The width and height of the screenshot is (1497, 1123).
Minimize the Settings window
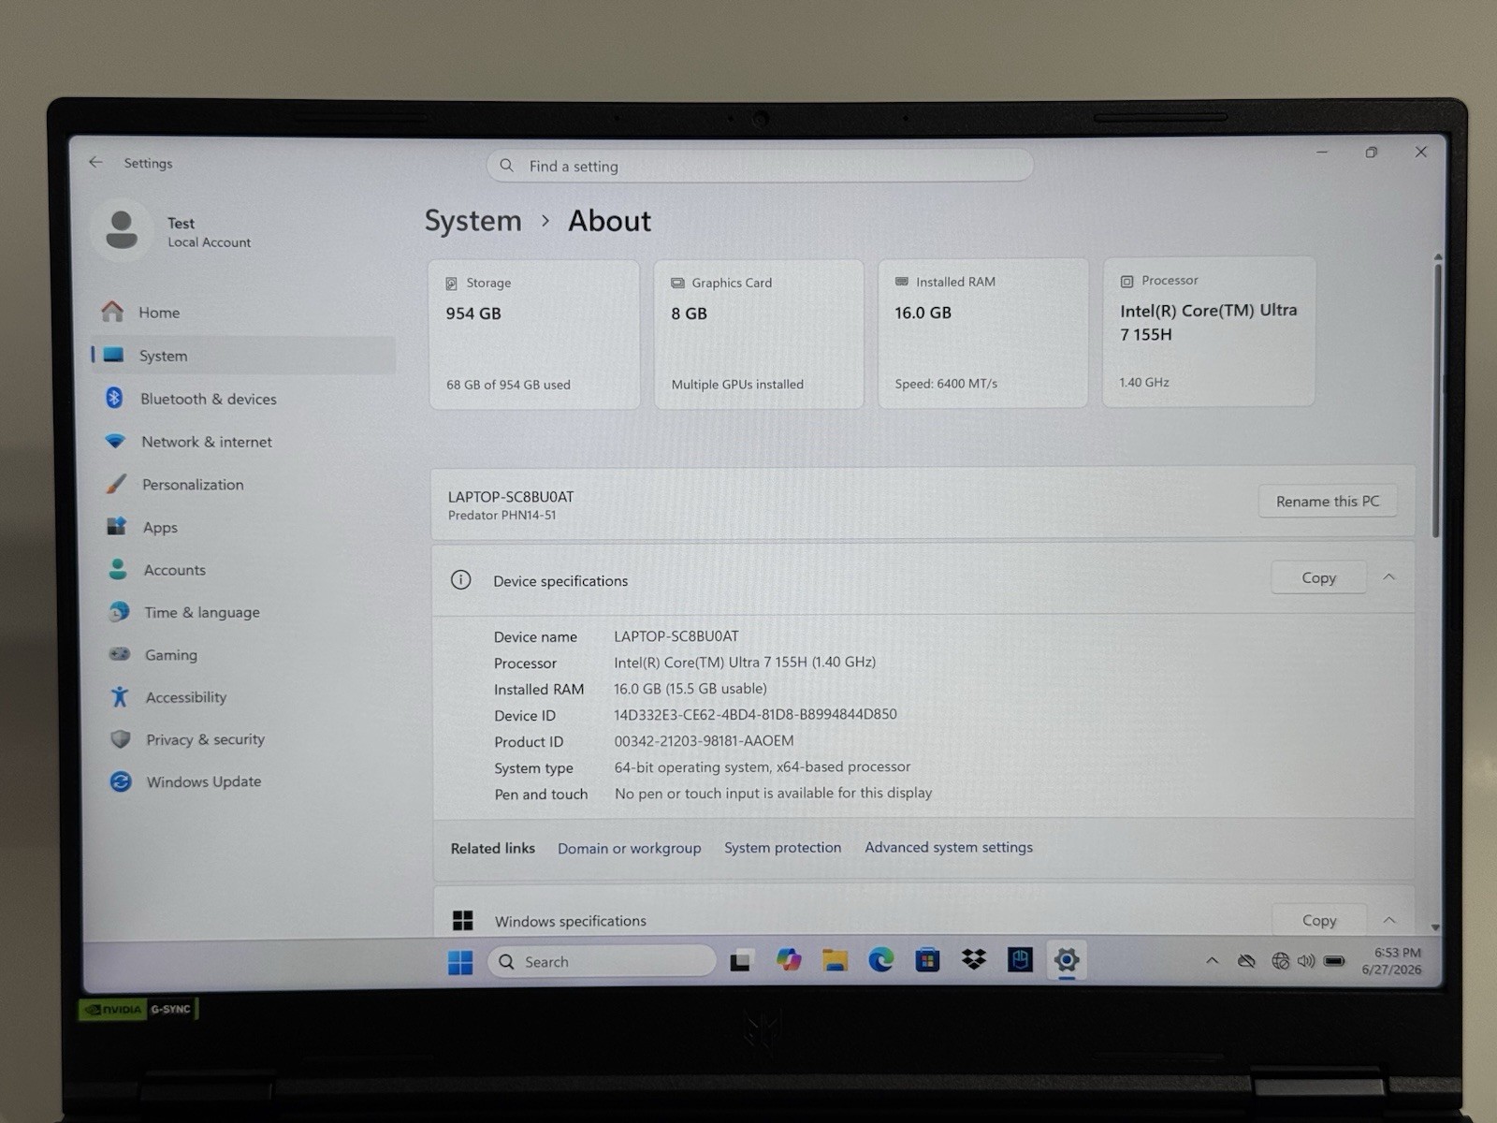(1322, 152)
